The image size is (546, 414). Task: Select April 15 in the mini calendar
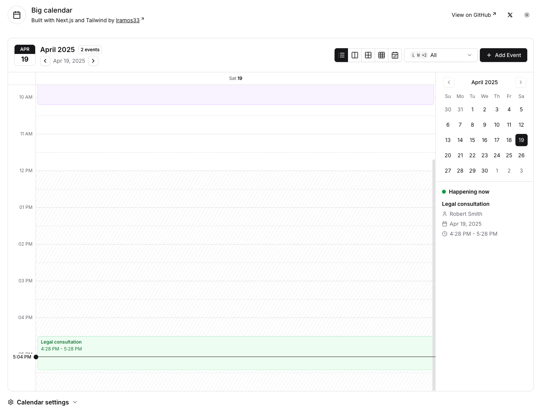click(x=473, y=140)
